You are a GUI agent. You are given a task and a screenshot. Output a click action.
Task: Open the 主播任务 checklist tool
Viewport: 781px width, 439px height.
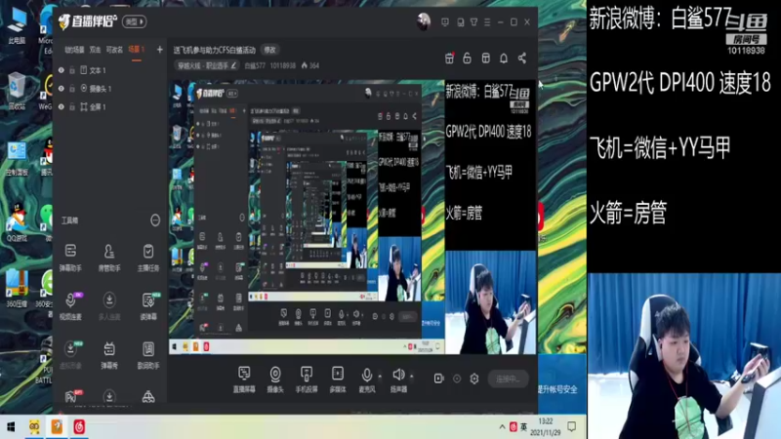pyautogui.click(x=148, y=257)
